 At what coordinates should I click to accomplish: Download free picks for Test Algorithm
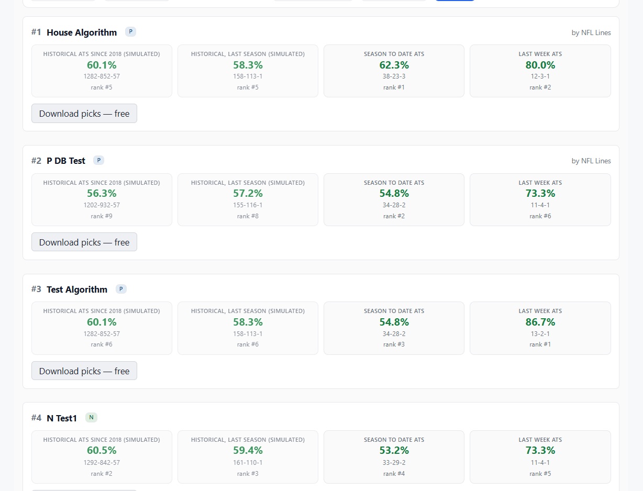coord(84,371)
